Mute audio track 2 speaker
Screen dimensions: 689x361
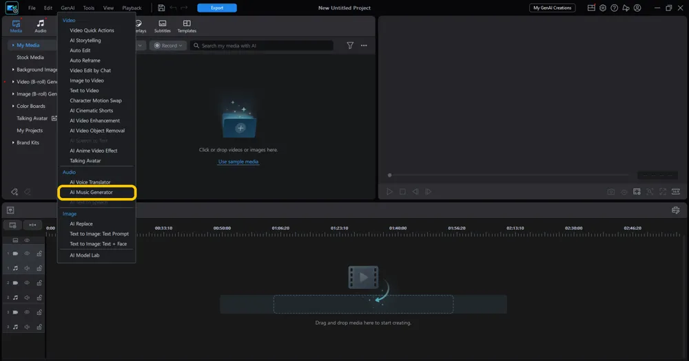(27, 298)
